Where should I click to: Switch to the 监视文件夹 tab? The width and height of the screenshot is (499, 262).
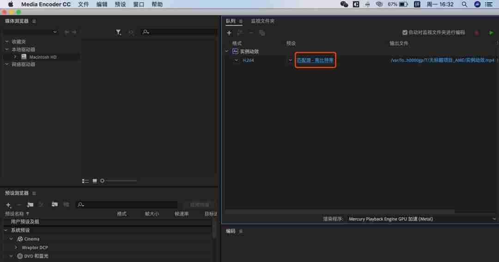tap(262, 21)
